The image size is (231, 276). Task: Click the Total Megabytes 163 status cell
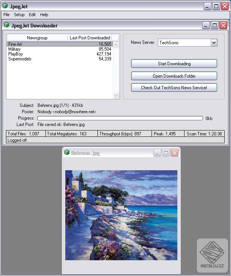[72, 133]
